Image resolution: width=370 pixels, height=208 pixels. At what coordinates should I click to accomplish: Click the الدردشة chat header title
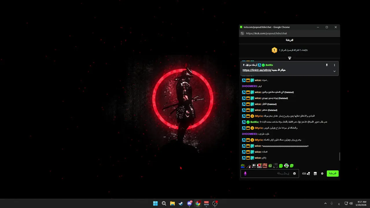(289, 40)
